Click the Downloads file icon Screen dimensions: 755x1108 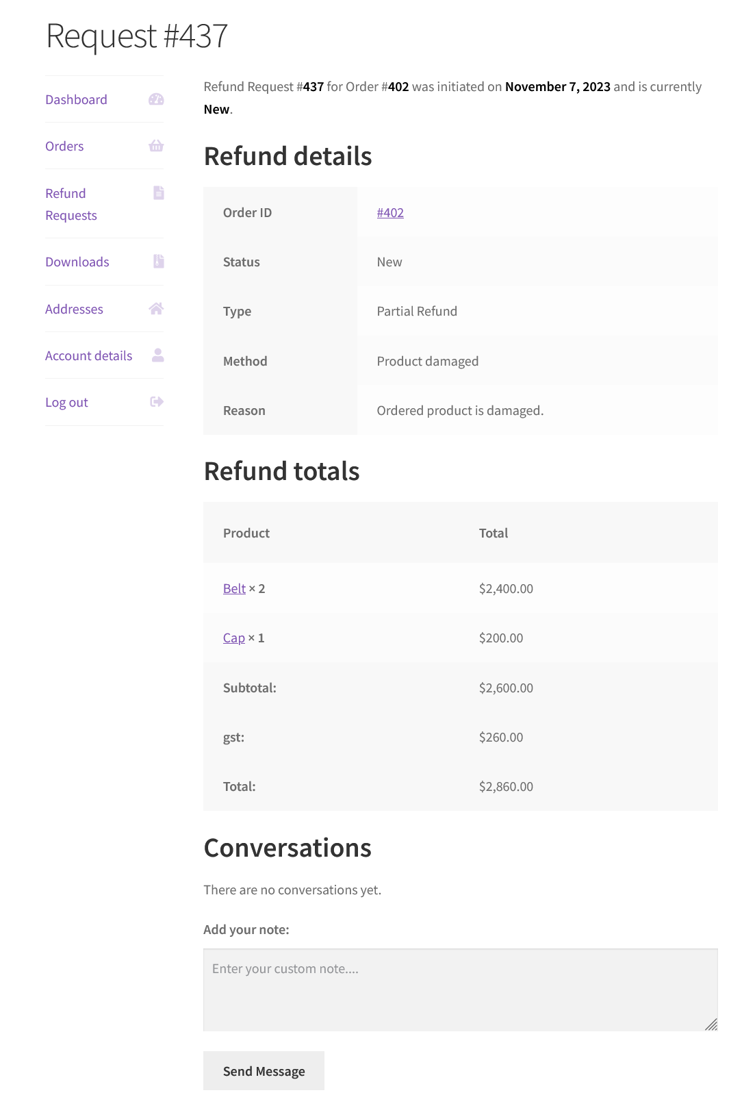pos(157,261)
